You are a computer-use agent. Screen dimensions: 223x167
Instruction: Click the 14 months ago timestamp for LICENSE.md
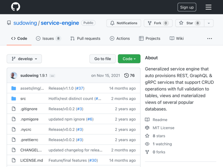point(122,160)
